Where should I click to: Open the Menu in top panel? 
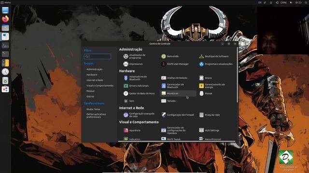point(6,2)
